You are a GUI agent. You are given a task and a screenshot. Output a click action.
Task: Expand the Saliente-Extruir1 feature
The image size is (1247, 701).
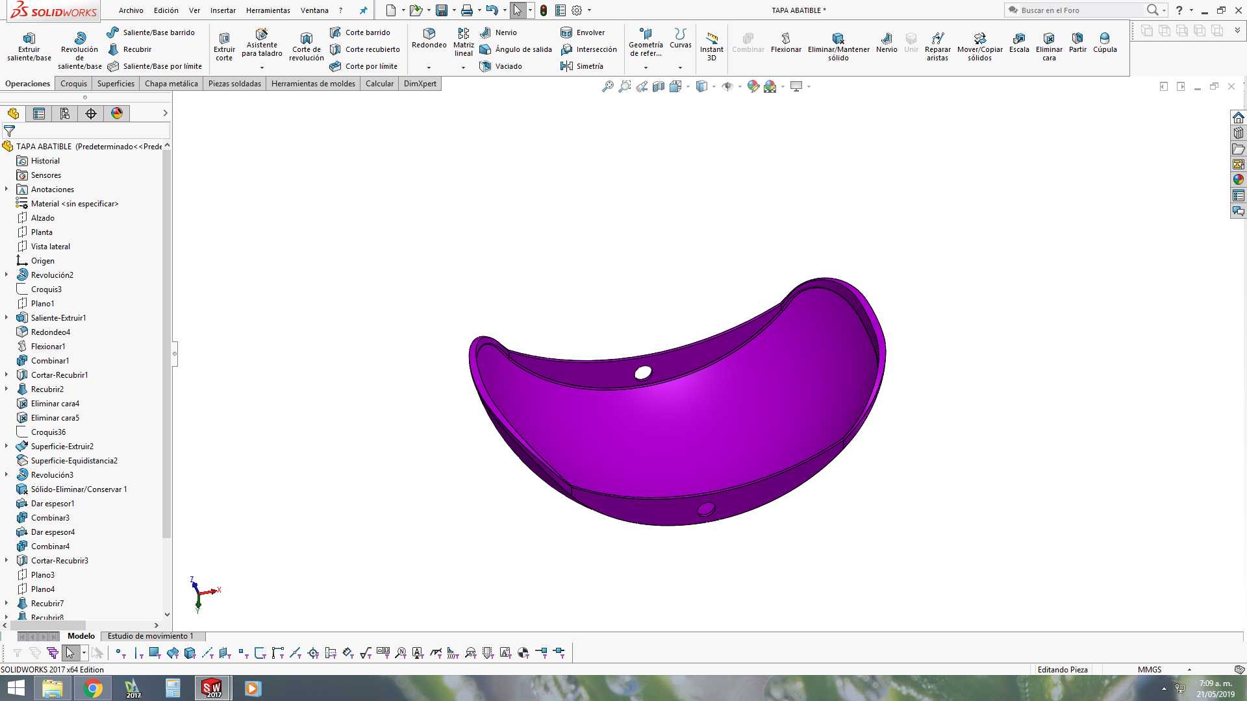click(6, 318)
